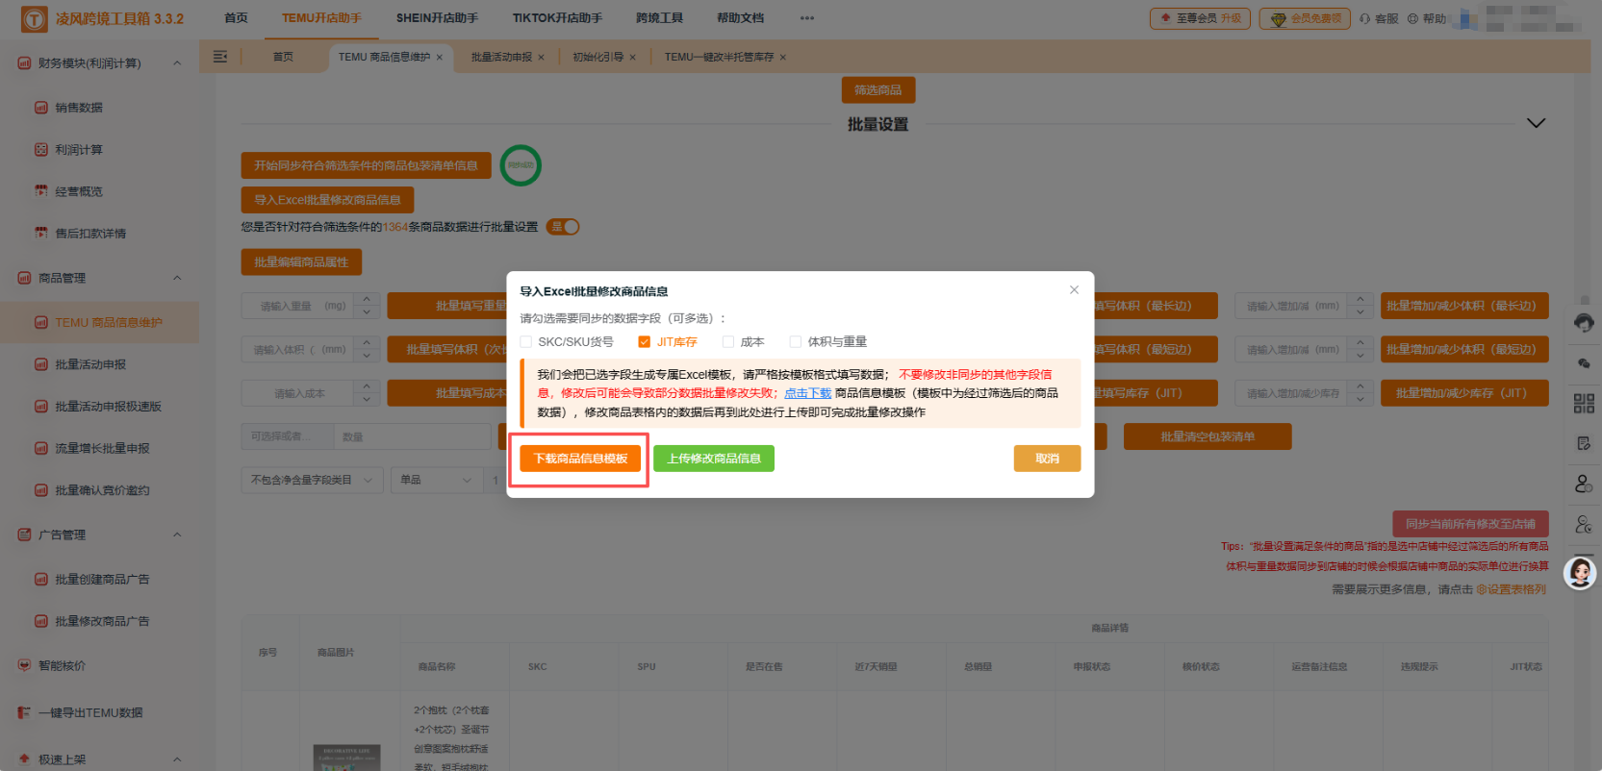Screen dimensions: 1602x771
Task: Collapse the 财务模块(利润计算) sidebar group
Action: 177,63
